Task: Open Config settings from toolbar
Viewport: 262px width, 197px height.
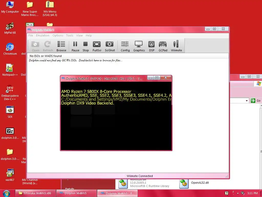Action: tap(125, 46)
